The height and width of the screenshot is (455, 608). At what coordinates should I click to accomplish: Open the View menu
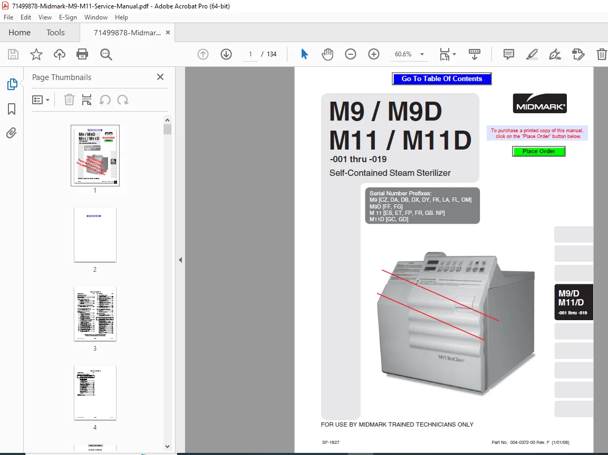(x=45, y=17)
